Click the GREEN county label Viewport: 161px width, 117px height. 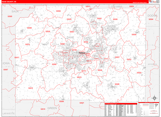coord(52,108)
